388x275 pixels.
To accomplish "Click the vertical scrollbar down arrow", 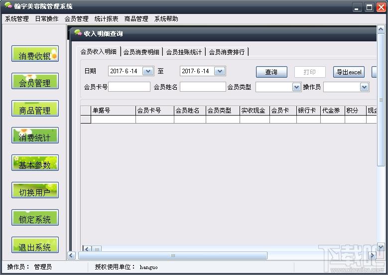I will pos(381,247).
